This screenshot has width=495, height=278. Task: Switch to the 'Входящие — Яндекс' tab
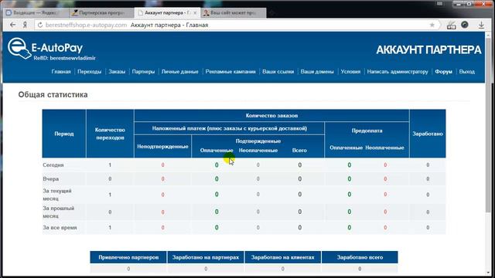(x=36, y=13)
